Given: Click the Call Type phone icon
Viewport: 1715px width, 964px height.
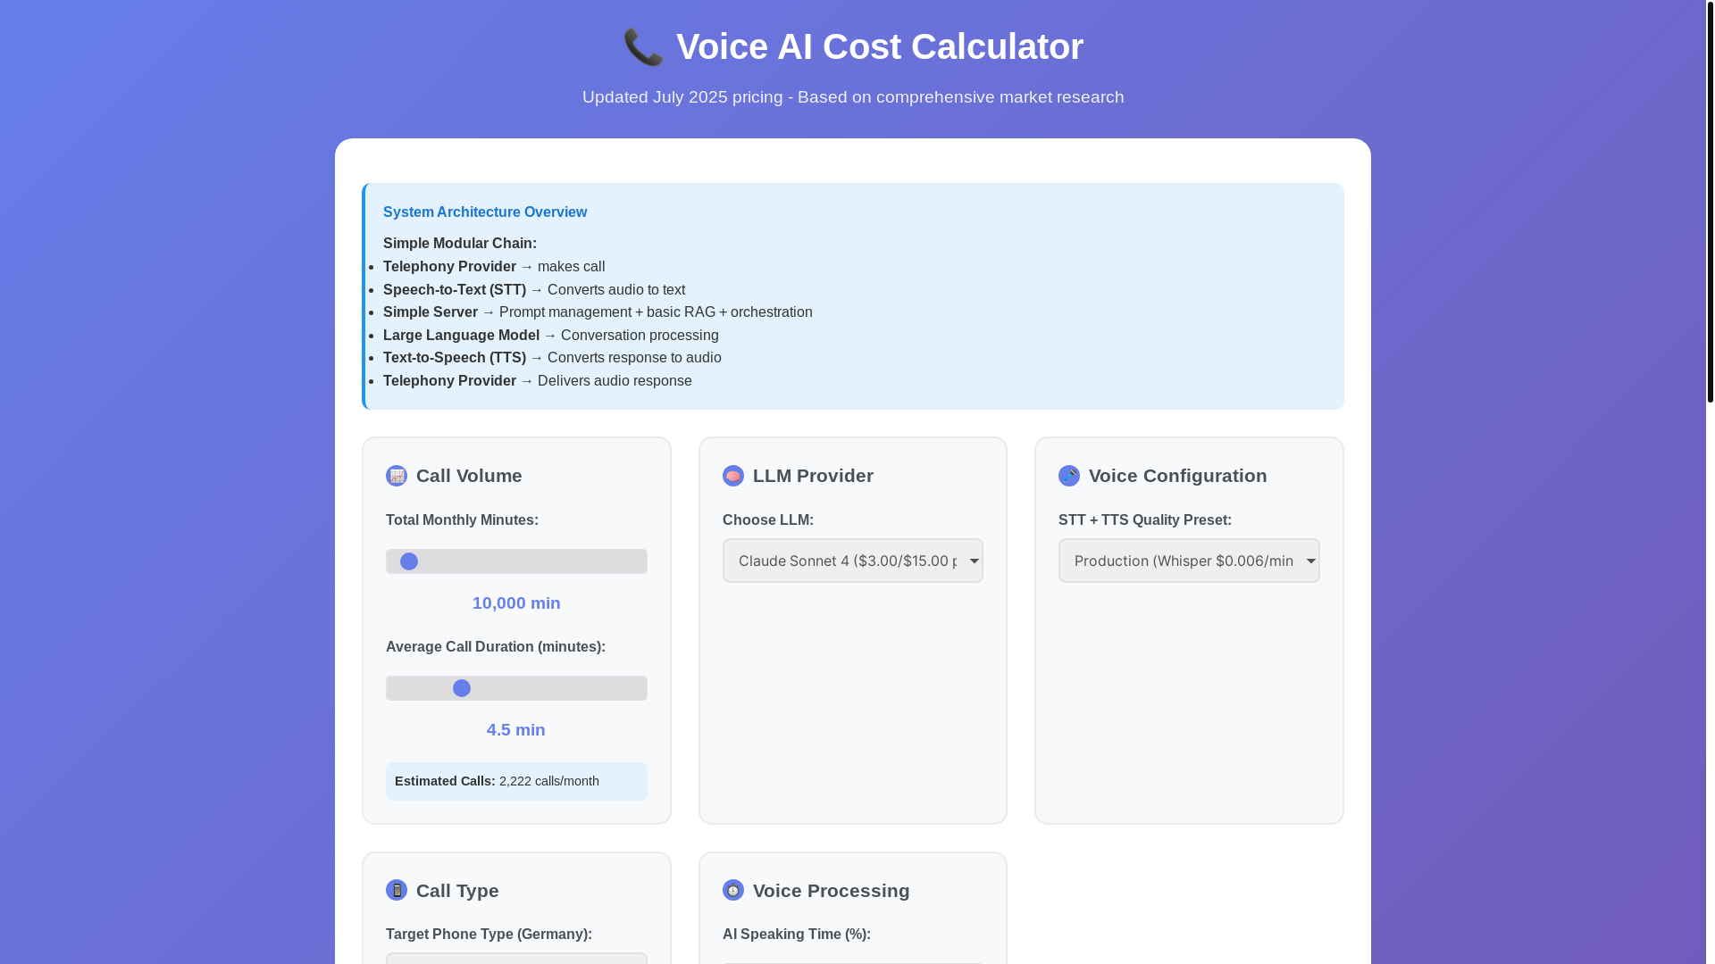Looking at the screenshot, I should [x=397, y=890].
